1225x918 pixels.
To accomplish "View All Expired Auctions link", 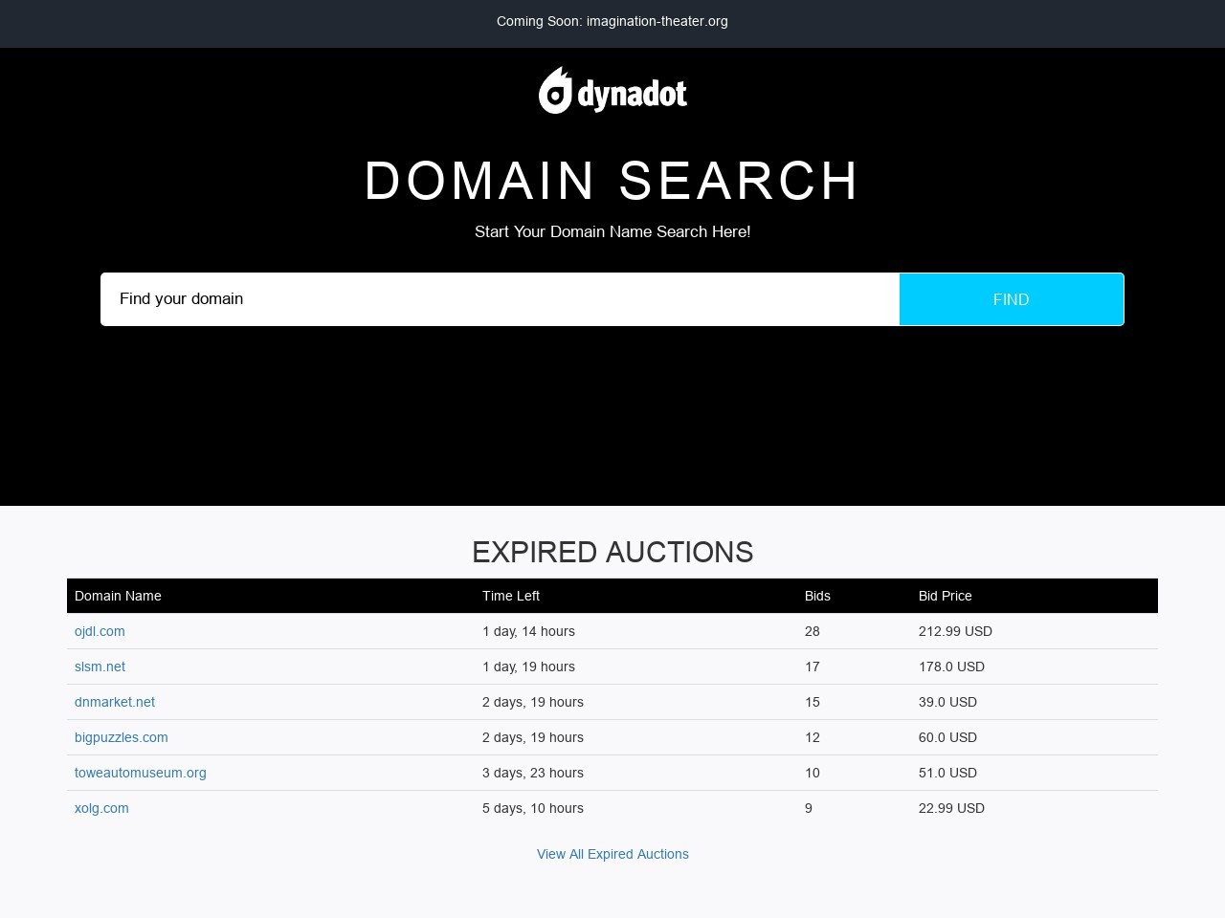I will 612,854.
